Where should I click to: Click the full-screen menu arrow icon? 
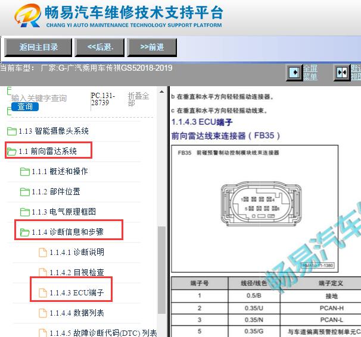pyautogui.click(x=294, y=73)
